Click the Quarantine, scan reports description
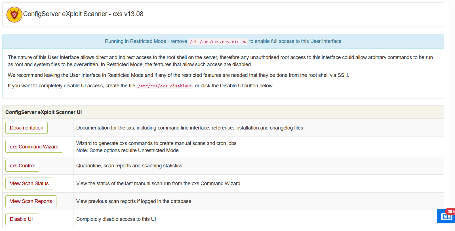This screenshot has height=231, width=455. (129, 166)
